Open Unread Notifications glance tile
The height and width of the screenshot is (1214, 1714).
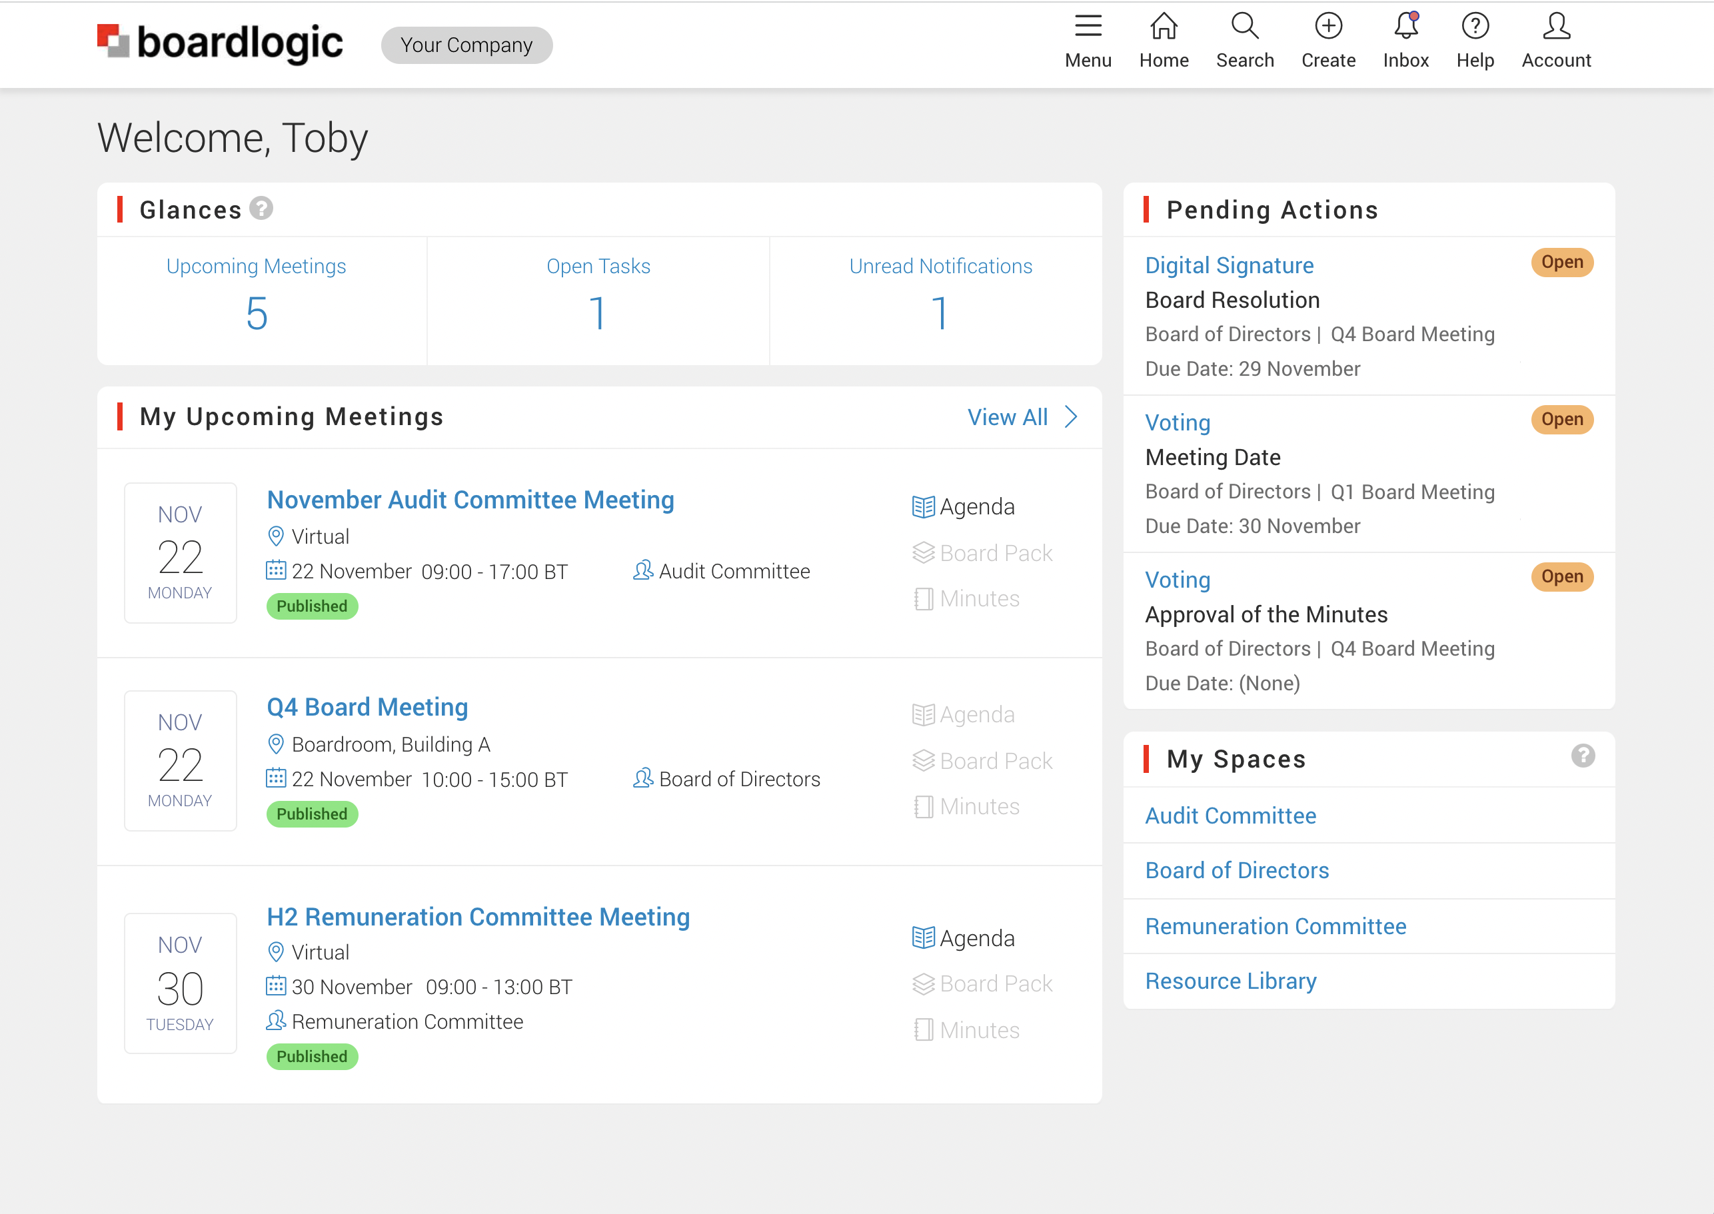pos(940,299)
